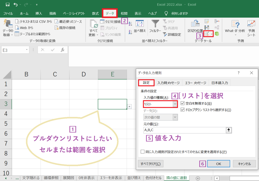
Task: Open the Data Validation dropdown arrow in ribbon
Action: point(211,34)
